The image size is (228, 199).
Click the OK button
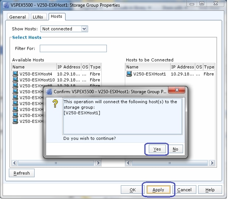click(x=133, y=190)
